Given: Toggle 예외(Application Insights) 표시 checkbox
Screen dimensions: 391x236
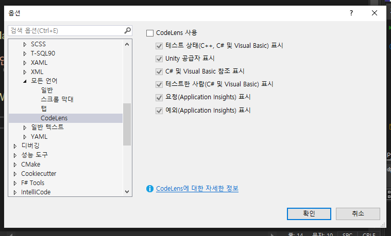Looking at the screenshot, I should coord(159,111).
